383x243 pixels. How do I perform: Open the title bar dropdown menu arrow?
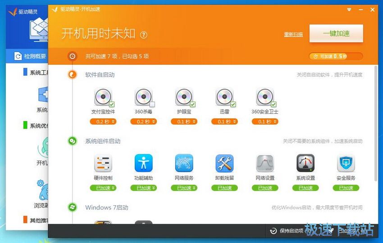coord(349,10)
